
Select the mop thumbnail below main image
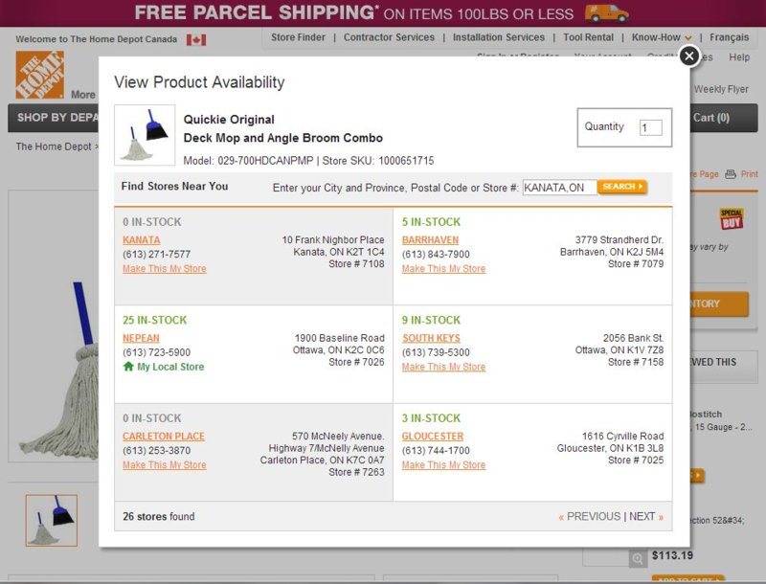pyautogui.click(x=52, y=520)
